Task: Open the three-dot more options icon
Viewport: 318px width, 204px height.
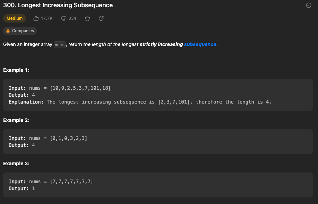Action: coord(309,5)
